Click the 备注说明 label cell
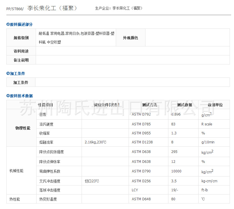The height and width of the screenshot is (209, 234). (x=21, y=60)
